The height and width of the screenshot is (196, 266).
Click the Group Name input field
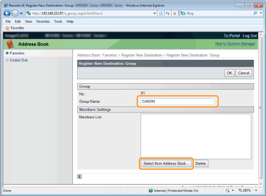(178, 102)
